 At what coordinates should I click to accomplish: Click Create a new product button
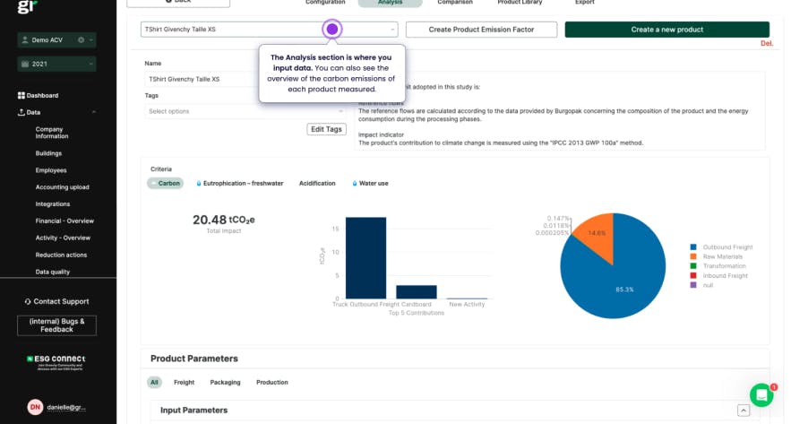pos(666,30)
